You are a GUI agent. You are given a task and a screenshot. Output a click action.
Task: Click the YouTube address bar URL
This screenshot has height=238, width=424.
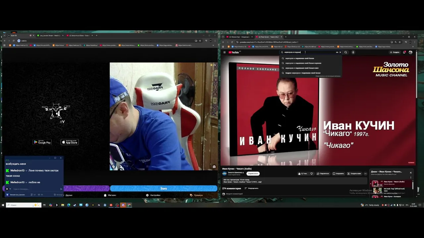269,42
